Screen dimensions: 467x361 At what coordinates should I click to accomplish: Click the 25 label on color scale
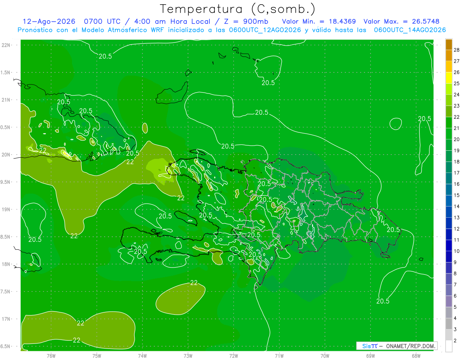[x=457, y=83]
